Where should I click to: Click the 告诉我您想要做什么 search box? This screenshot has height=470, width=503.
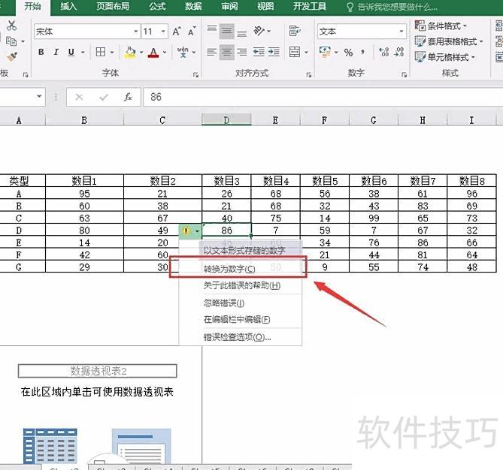pyautogui.click(x=392, y=7)
